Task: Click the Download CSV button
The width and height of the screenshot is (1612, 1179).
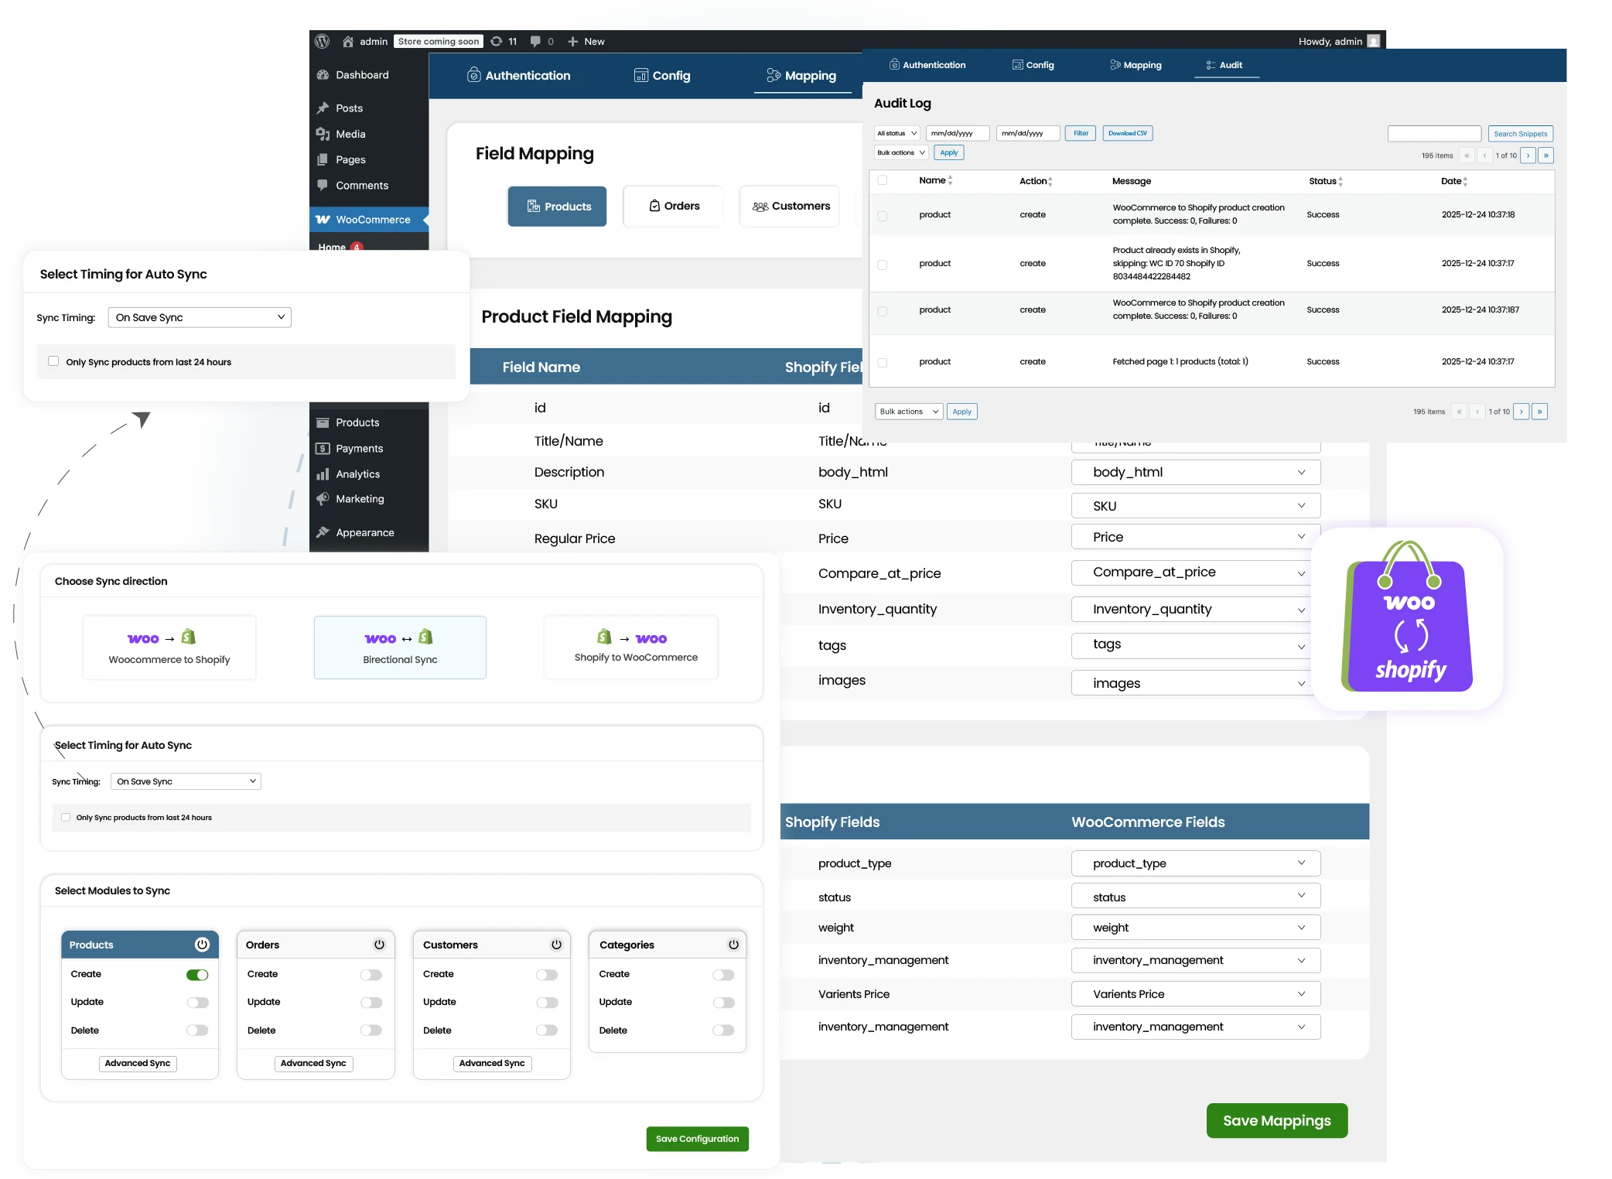Action: coord(1127,133)
